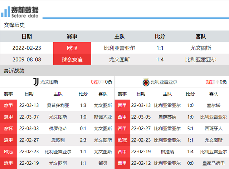Click the 意杯 competition tag
Viewport: 229px width, 169px height.
[x=8, y=128]
